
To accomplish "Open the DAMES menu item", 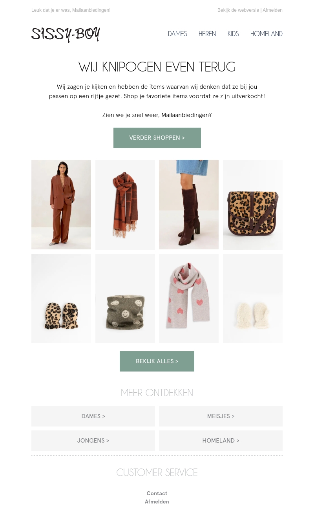I will 177,34.
